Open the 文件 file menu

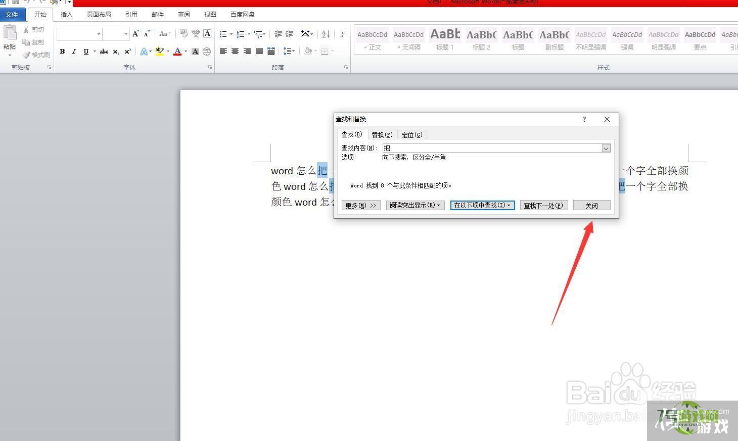pyautogui.click(x=12, y=14)
